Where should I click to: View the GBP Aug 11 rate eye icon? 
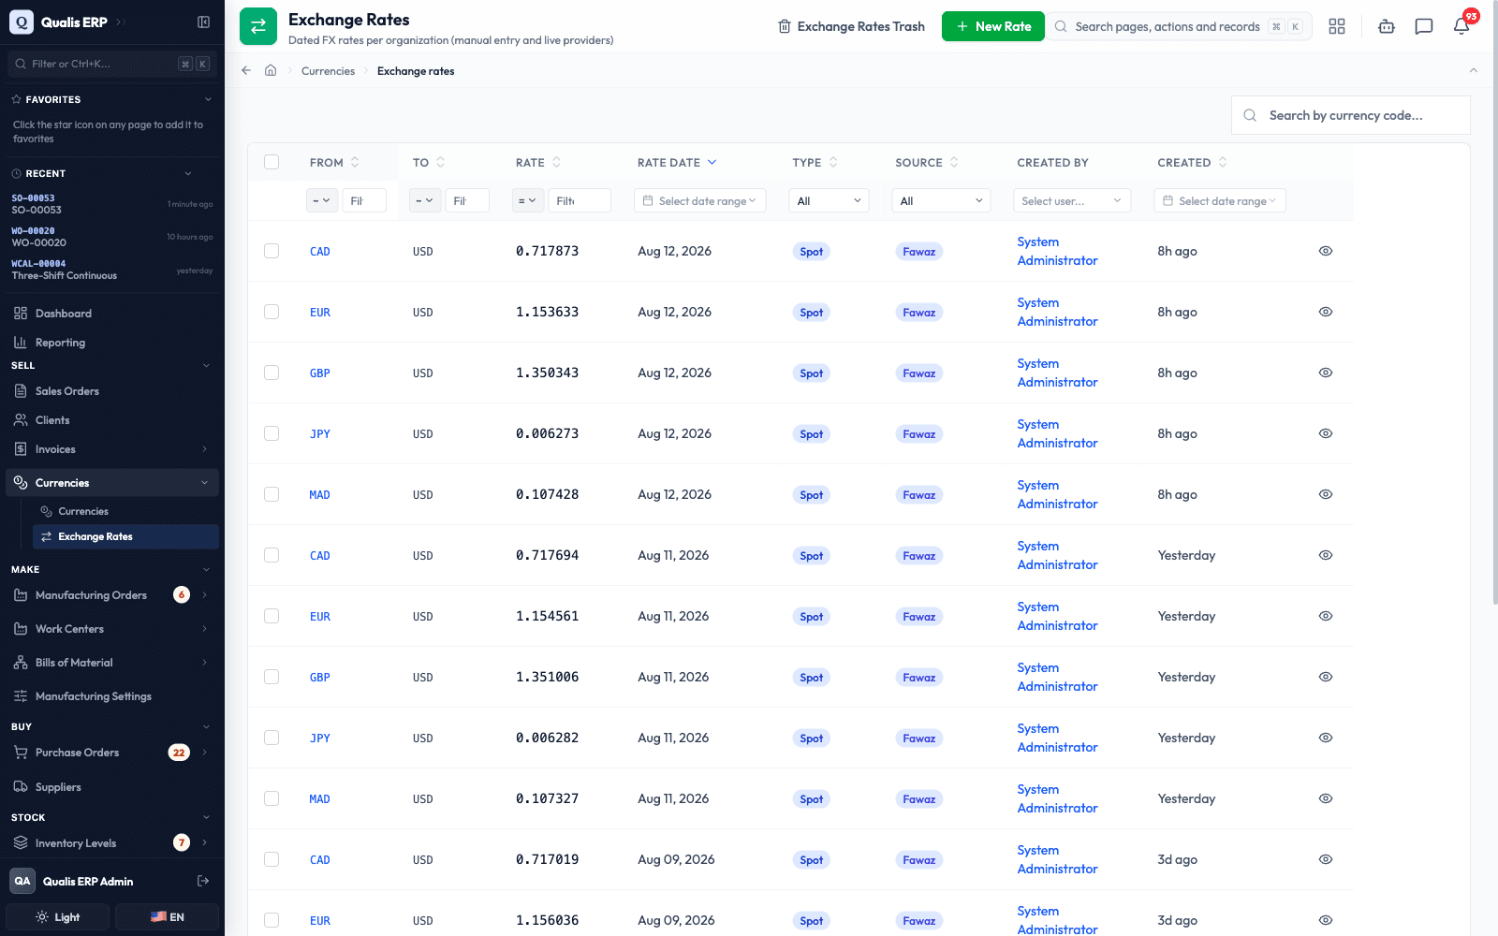coord(1326,677)
